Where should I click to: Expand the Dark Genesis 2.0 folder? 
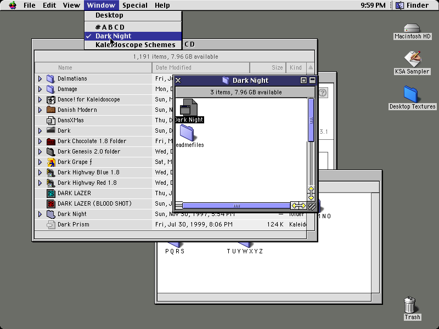pos(40,151)
